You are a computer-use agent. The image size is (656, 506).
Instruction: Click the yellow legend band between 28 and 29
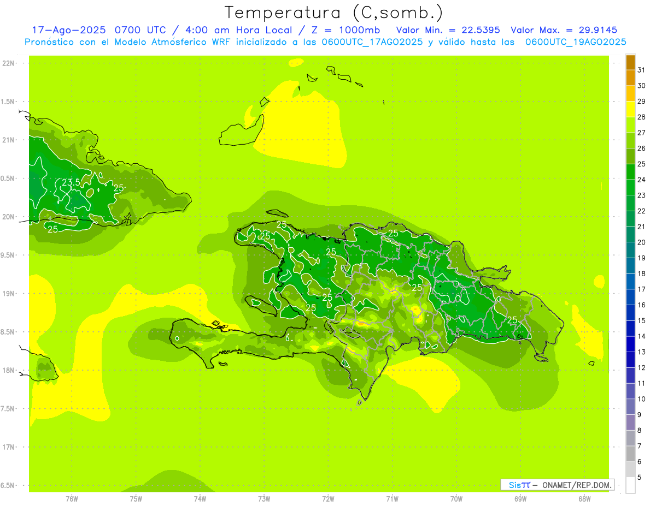[630, 109]
